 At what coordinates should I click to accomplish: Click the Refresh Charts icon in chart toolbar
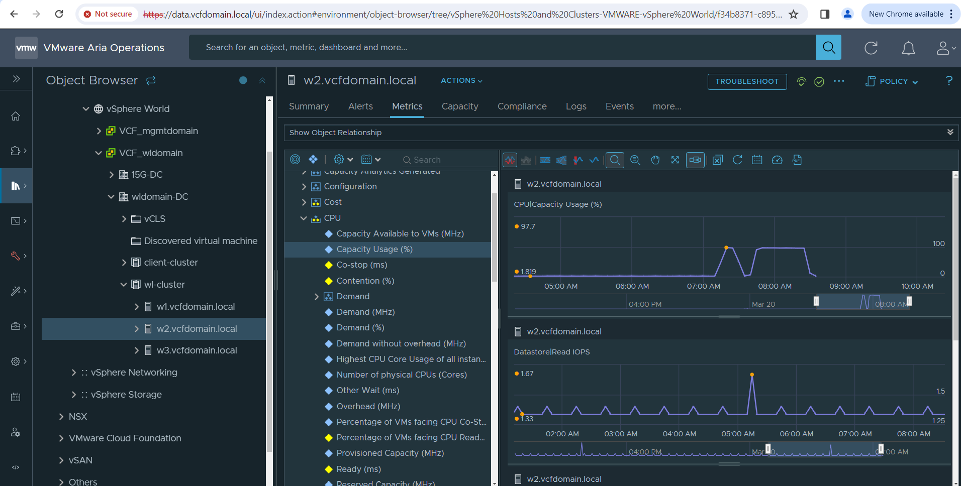(737, 160)
